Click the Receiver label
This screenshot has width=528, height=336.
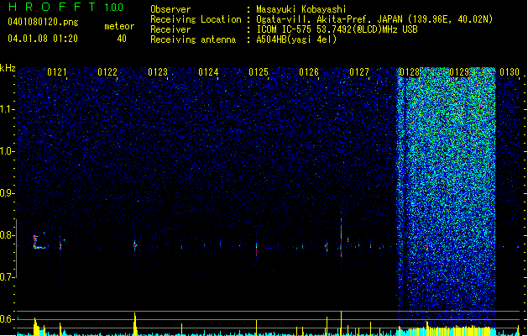[x=170, y=29]
